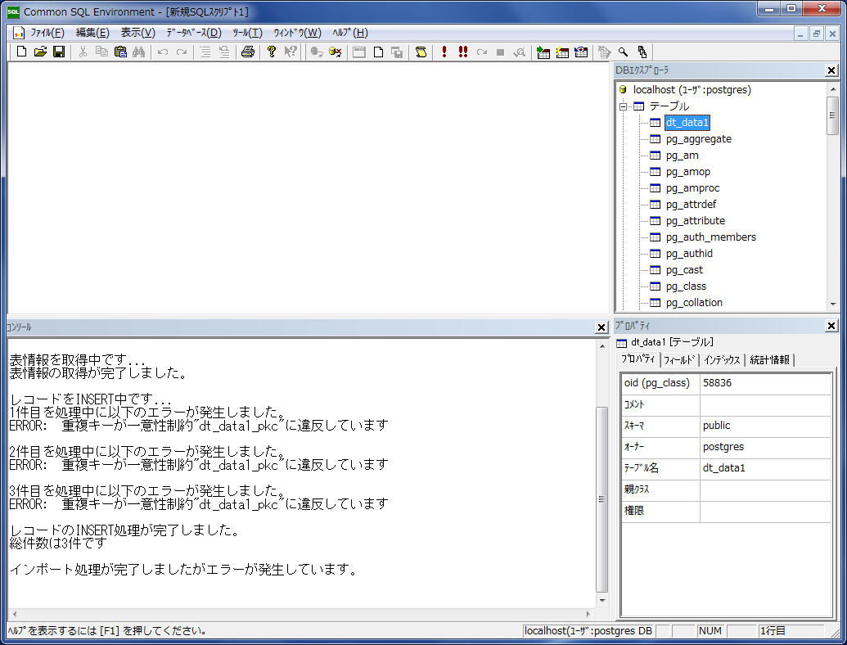Click the oid value 58836 cell
This screenshot has width=847, height=645.
click(765, 383)
